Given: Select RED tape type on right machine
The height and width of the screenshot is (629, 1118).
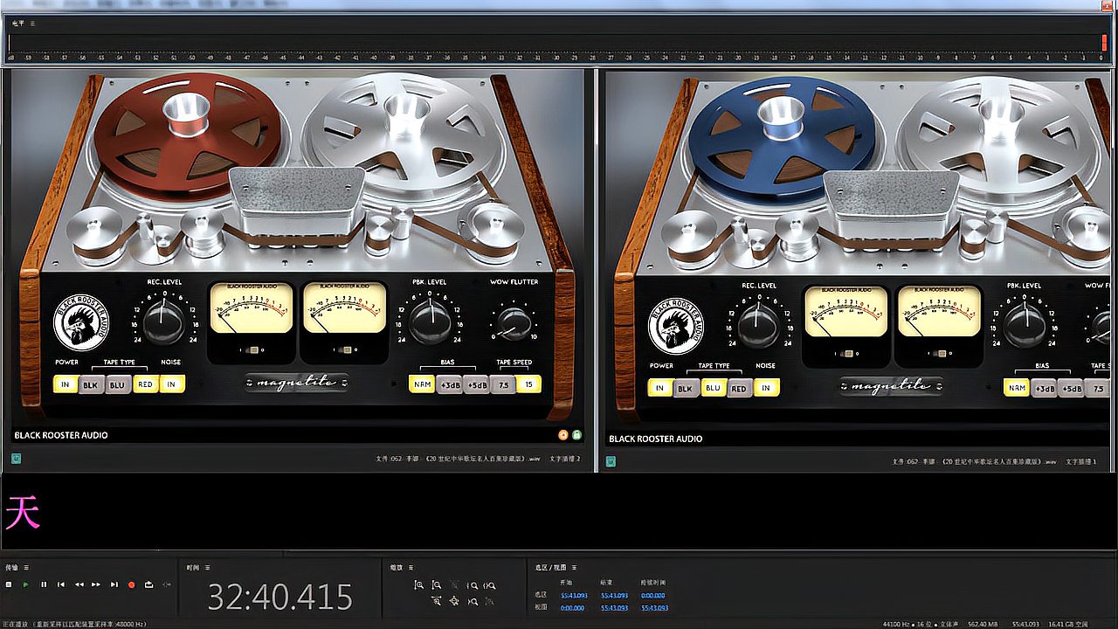Looking at the screenshot, I should click(x=740, y=388).
